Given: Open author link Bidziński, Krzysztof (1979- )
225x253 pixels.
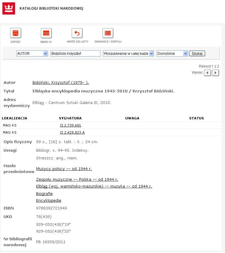Looking at the screenshot, I should (61, 82).
